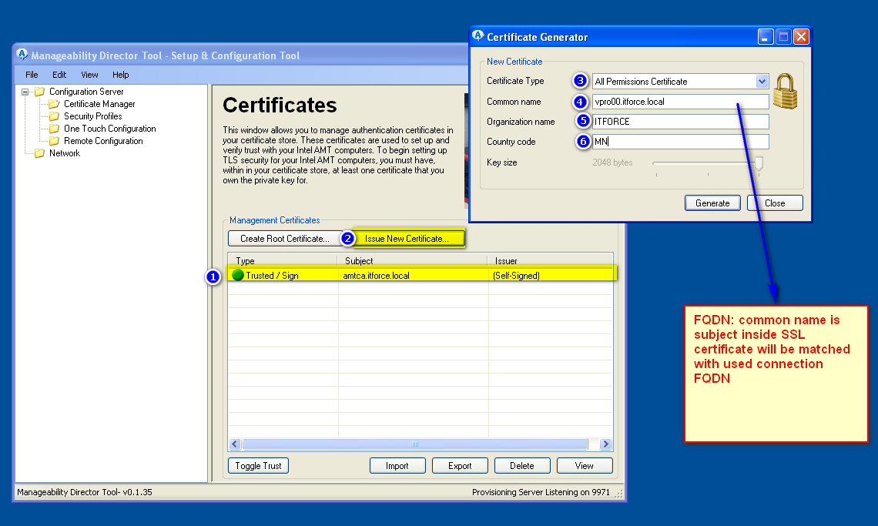This screenshot has height=526, width=878.
Task: Click the Network folder icon
Action: click(39, 153)
